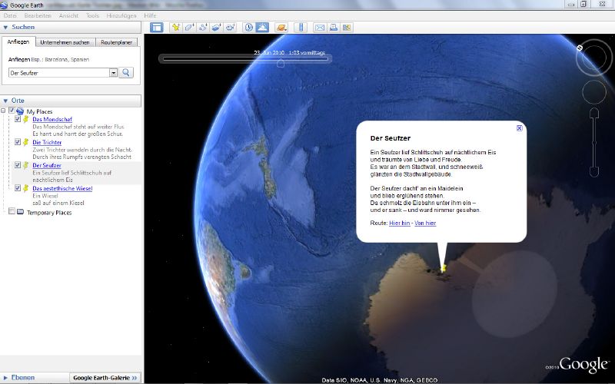Click the My Places globe icon

pos(20,111)
